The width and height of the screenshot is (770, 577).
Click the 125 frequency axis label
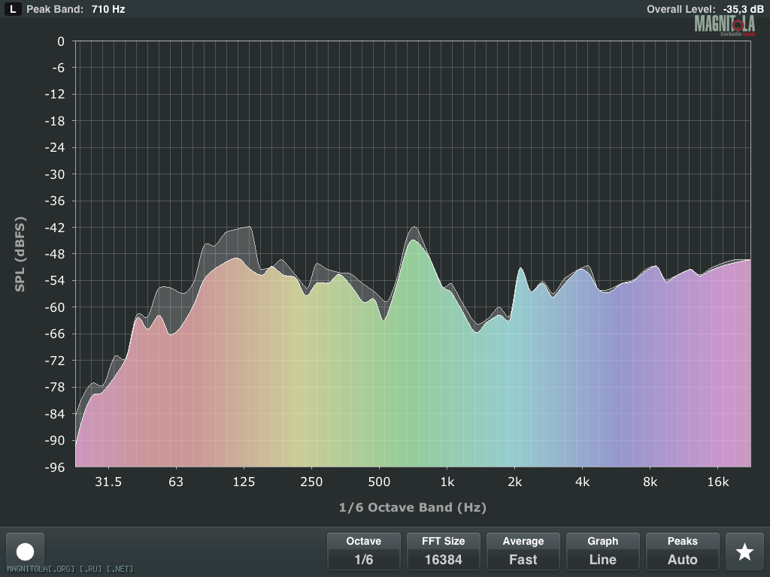pos(244,482)
